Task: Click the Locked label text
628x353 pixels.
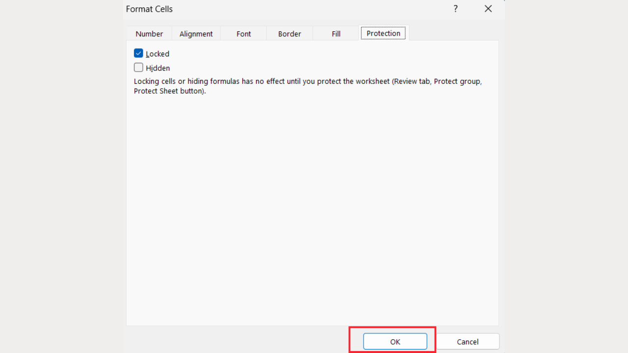Action: click(157, 54)
